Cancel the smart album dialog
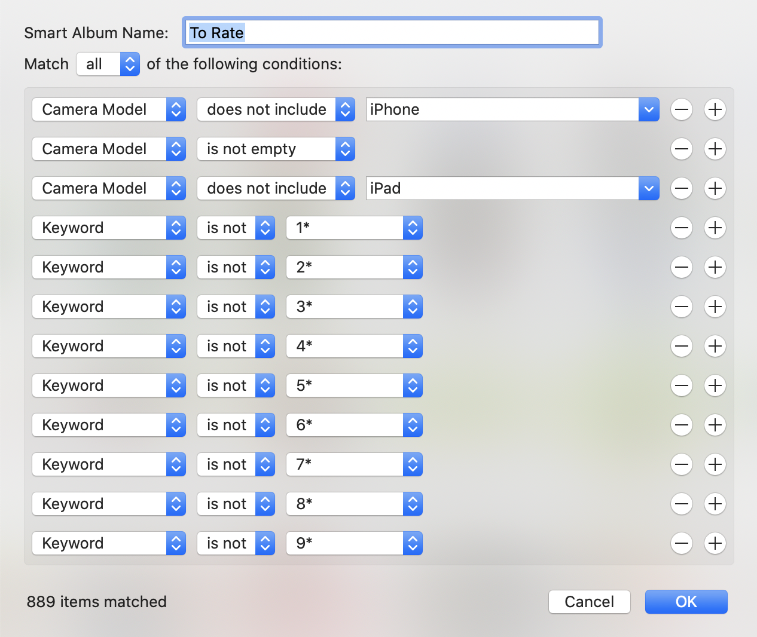Viewport: 757px width, 637px height. click(x=590, y=602)
